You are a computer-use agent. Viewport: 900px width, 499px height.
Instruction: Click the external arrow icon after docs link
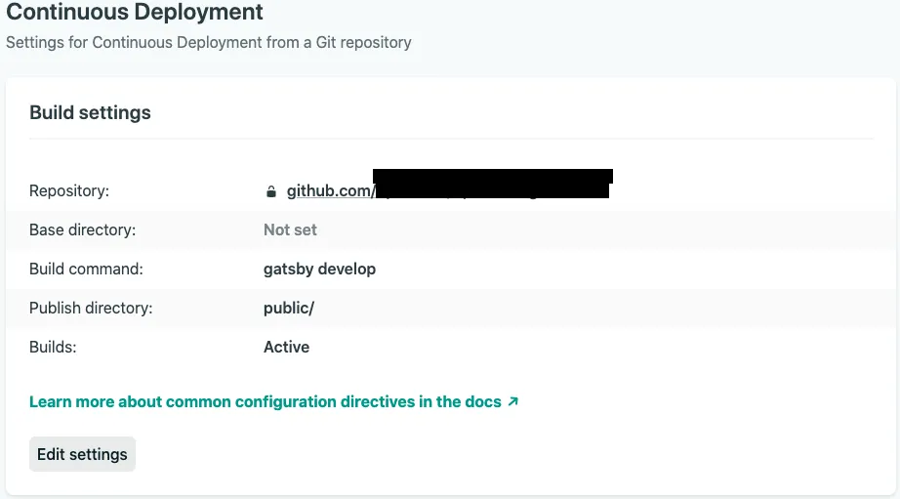513,401
